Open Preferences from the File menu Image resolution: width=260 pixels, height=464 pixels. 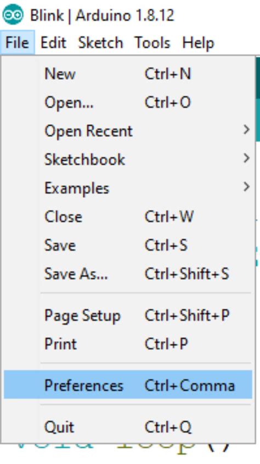point(128,385)
